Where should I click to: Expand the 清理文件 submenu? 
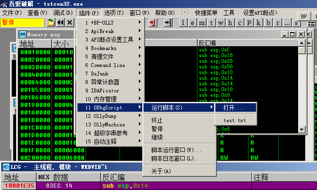110,57
